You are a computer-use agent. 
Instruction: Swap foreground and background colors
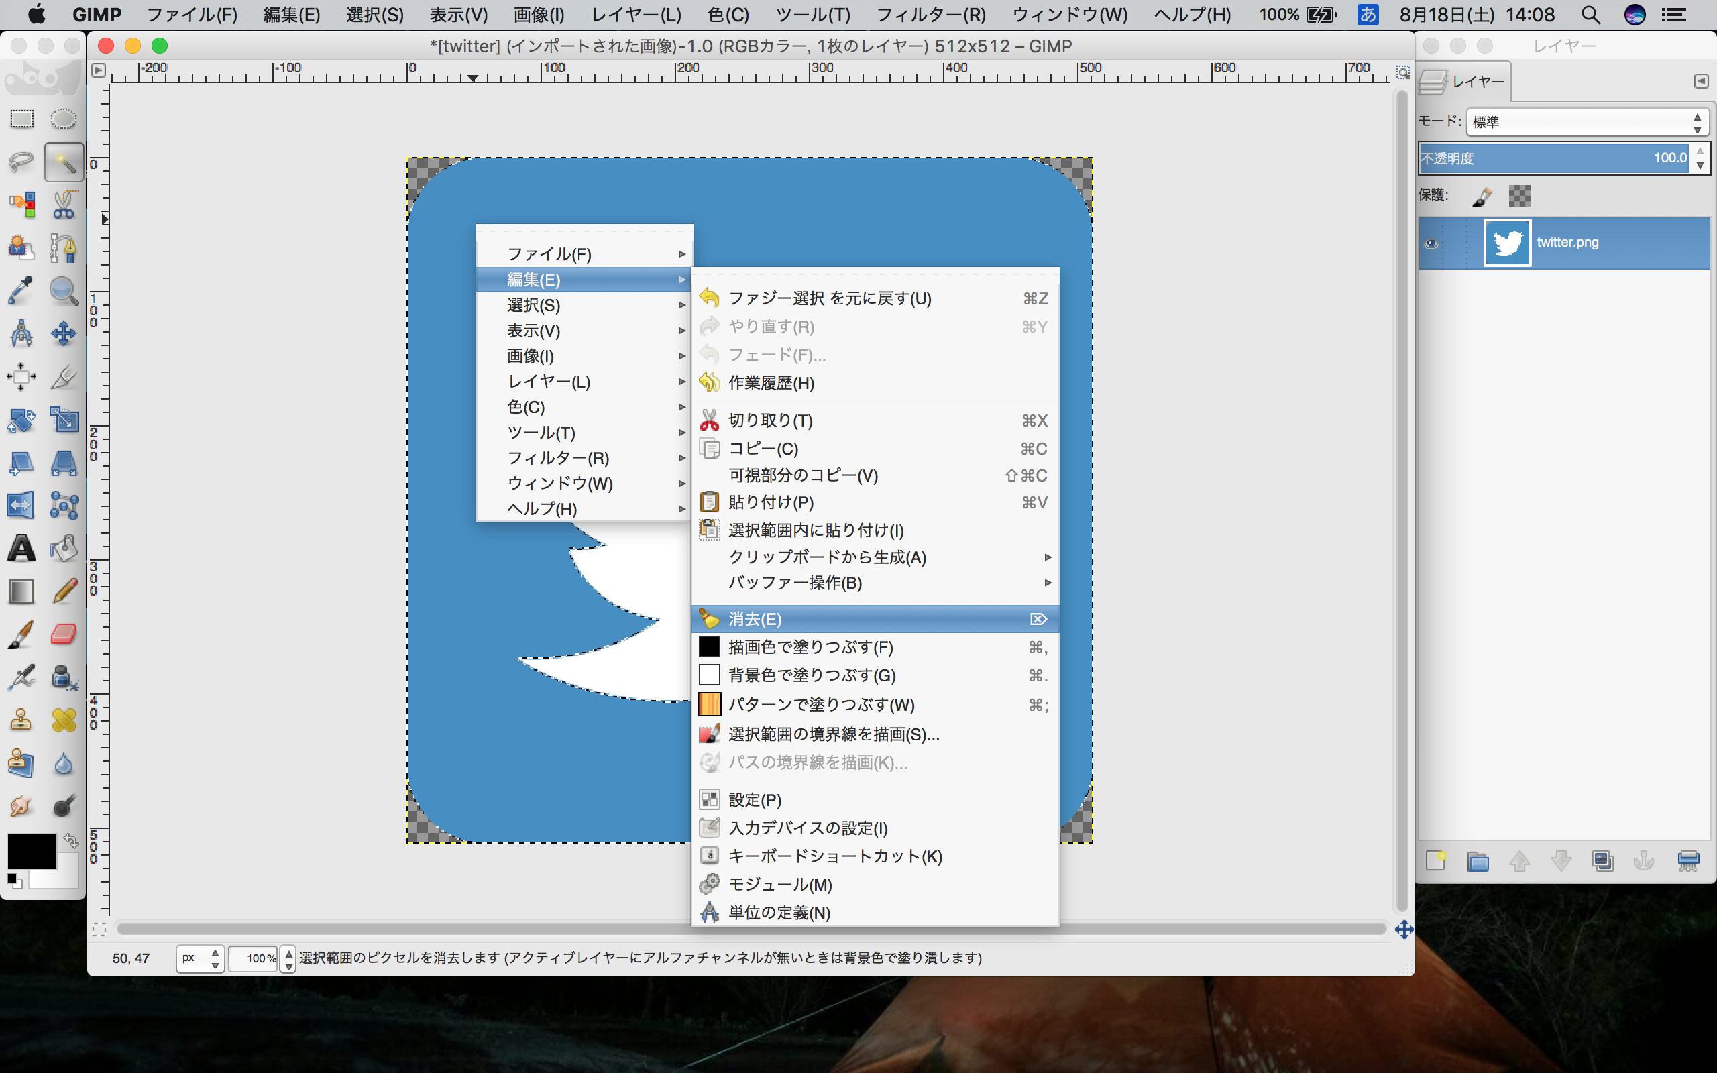click(70, 840)
